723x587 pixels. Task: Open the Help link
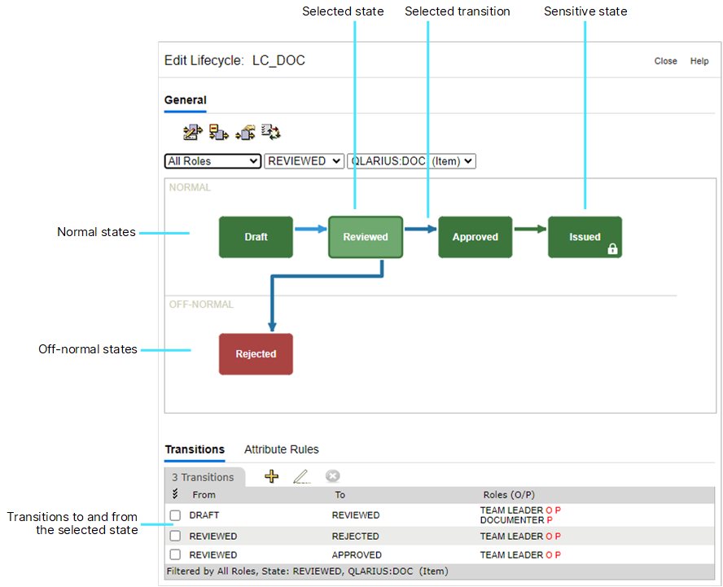(x=699, y=61)
